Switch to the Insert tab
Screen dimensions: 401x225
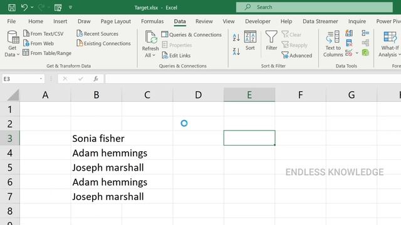pyautogui.click(x=60, y=21)
